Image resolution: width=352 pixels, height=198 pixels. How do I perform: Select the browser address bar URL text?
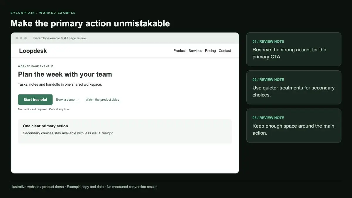pyautogui.click(x=60, y=38)
